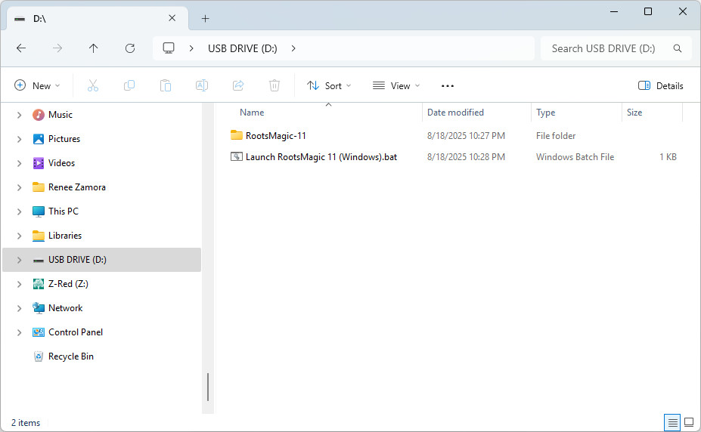Click the Recycle Bin icon
The height and width of the screenshot is (432, 701).
[x=39, y=356]
